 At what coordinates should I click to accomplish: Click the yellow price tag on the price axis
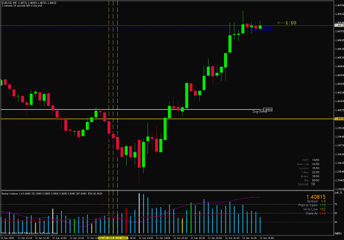click(x=339, y=119)
